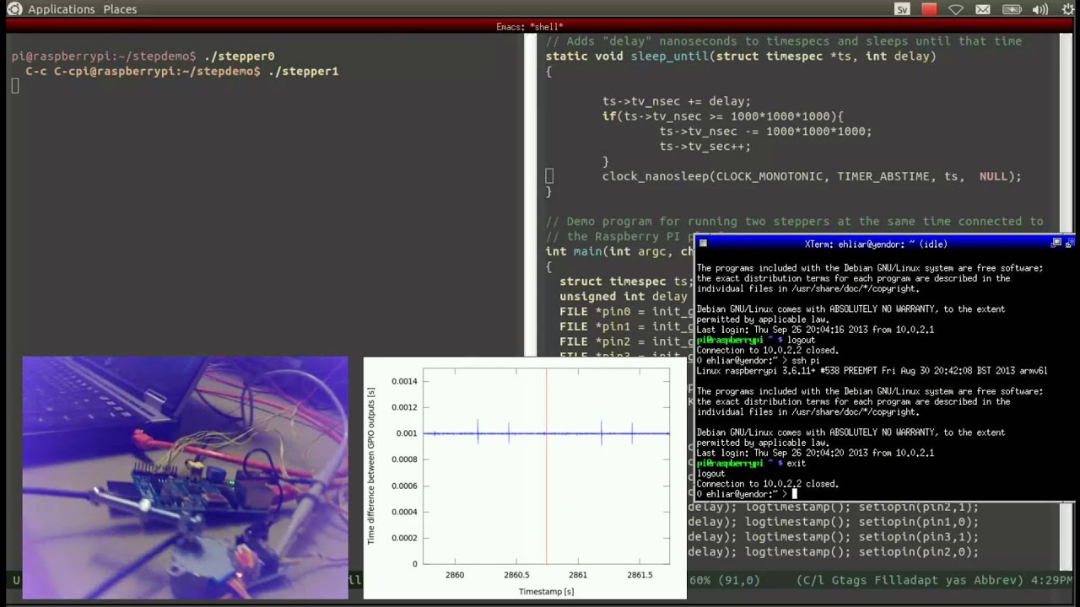1080x607 pixels.
Task: Click the ./stepper1 command text
Action: coord(303,72)
